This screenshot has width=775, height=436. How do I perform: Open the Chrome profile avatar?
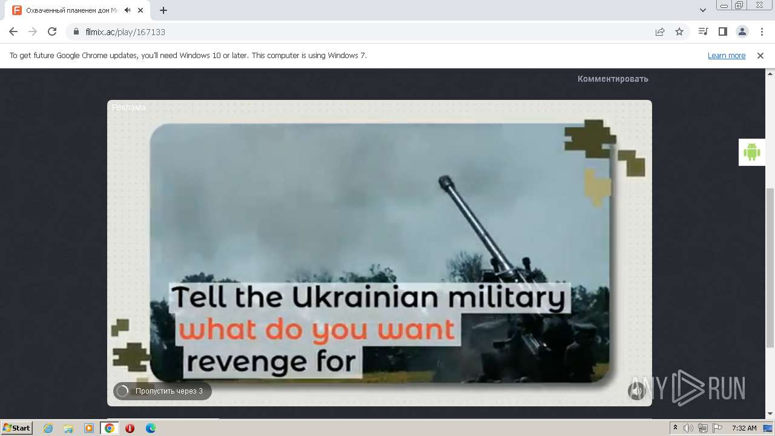(x=742, y=31)
